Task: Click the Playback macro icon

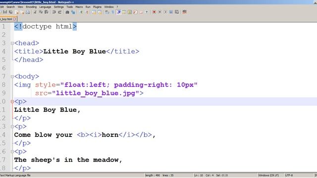Action: (165, 12)
